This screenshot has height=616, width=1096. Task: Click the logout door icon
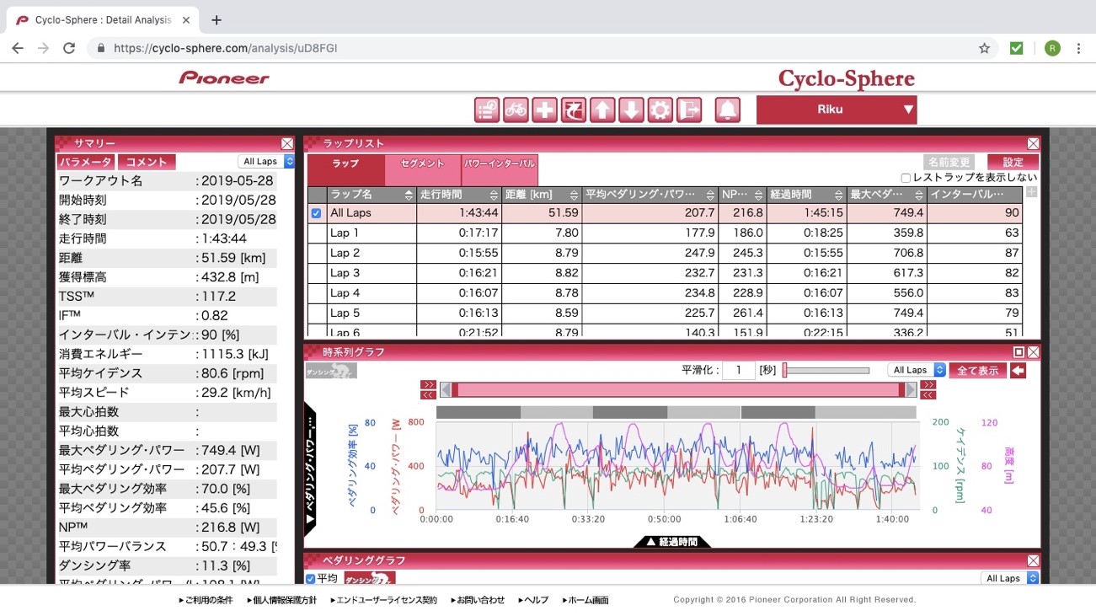click(x=689, y=110)
